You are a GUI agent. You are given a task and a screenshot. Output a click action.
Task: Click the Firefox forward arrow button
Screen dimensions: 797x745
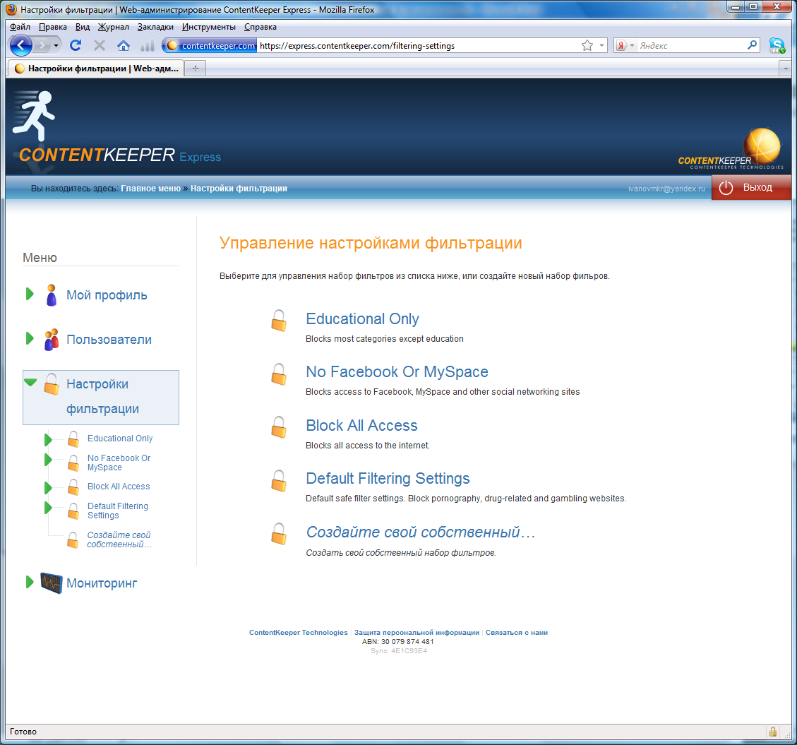pos(42,46)
